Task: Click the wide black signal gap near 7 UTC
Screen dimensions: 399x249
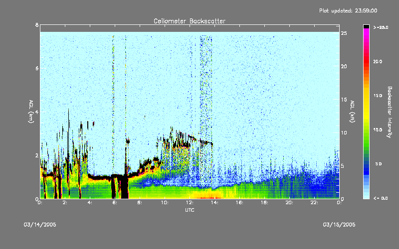Action: [124, 188]
